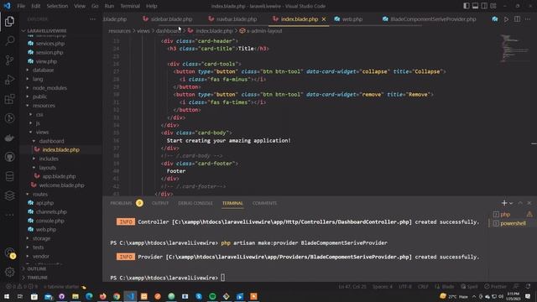The height and width of the screenshot is (302, 537).
Task: Click the 'dashboard' breadcrumb segment
Action: click(x=168, y=31)
